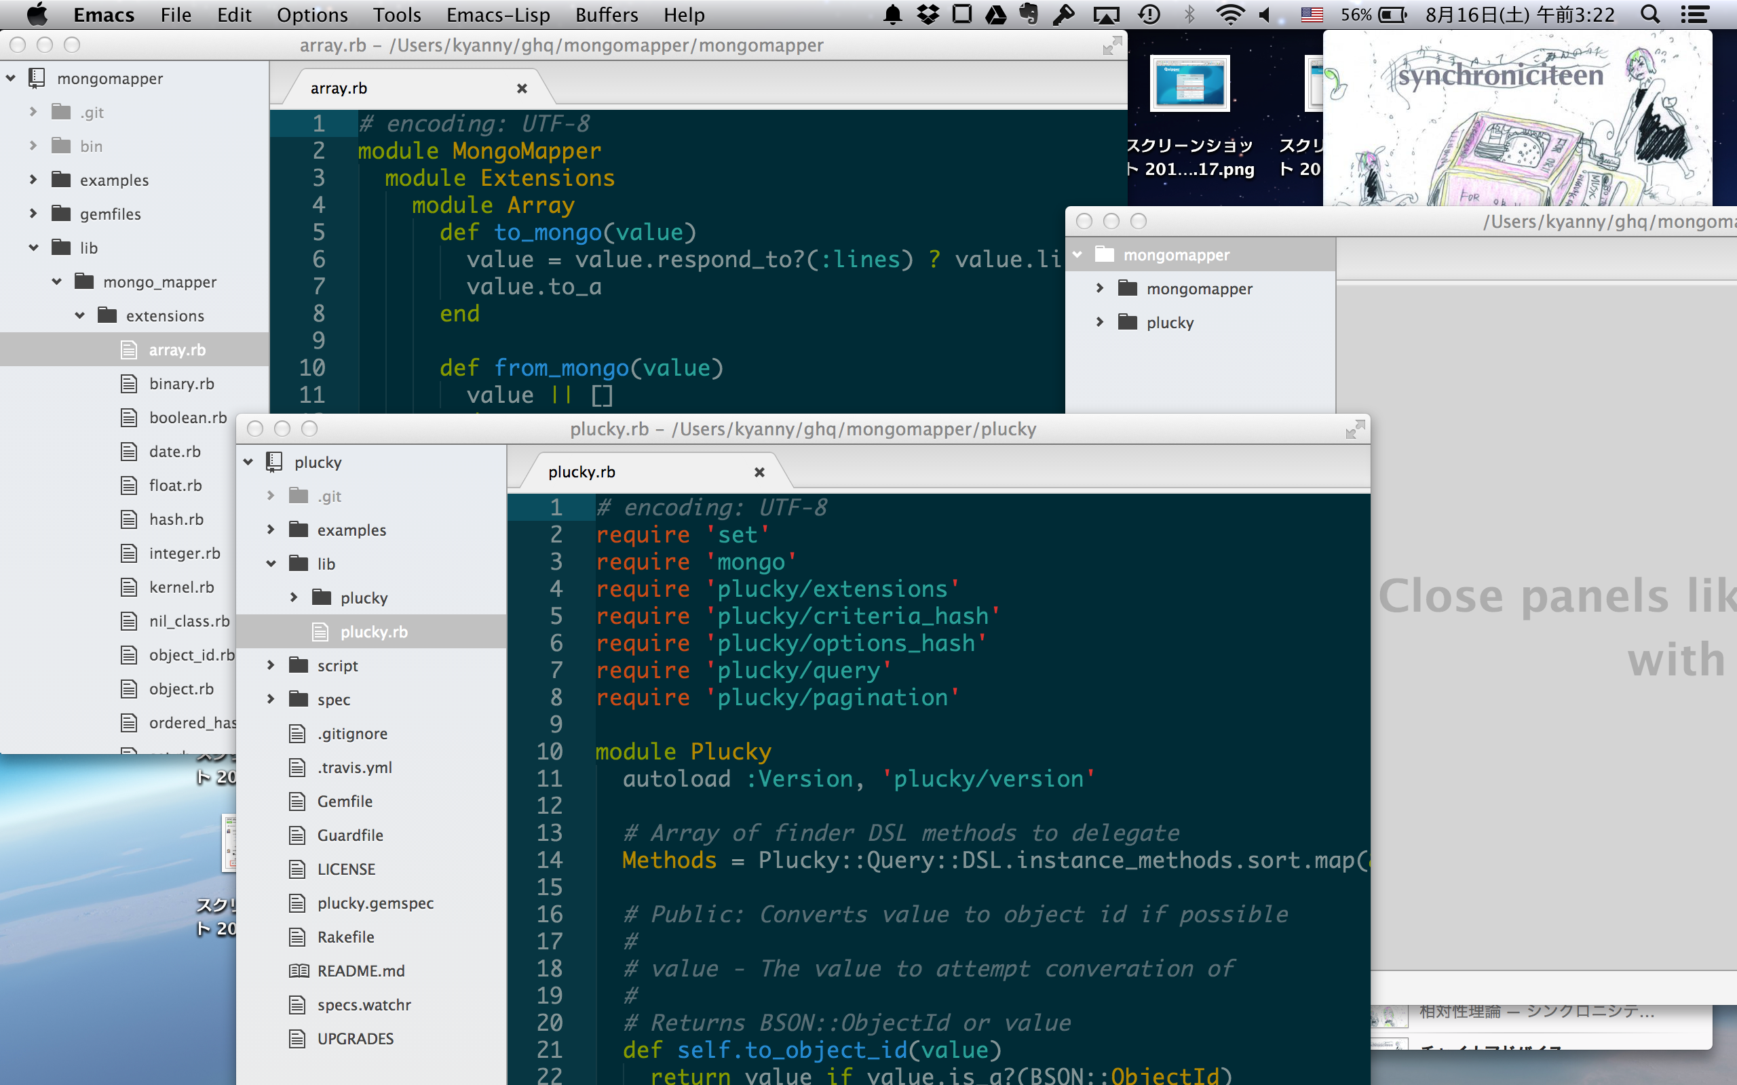Open the Evernote elephant menu bar icon
Screen dimensions: 1737x1085
1029,14
